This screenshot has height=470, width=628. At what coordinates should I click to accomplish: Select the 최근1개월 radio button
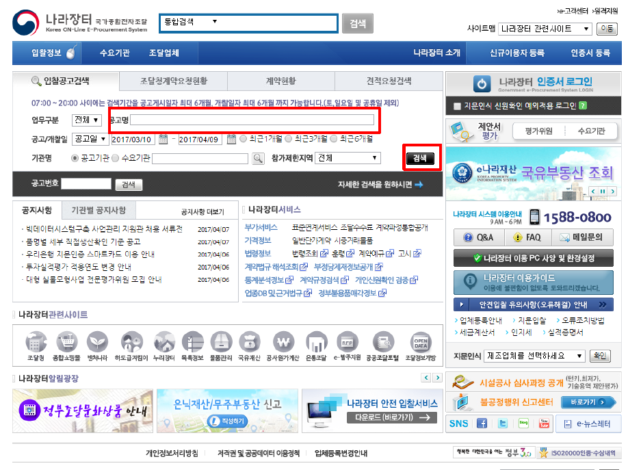coord(243,139)
